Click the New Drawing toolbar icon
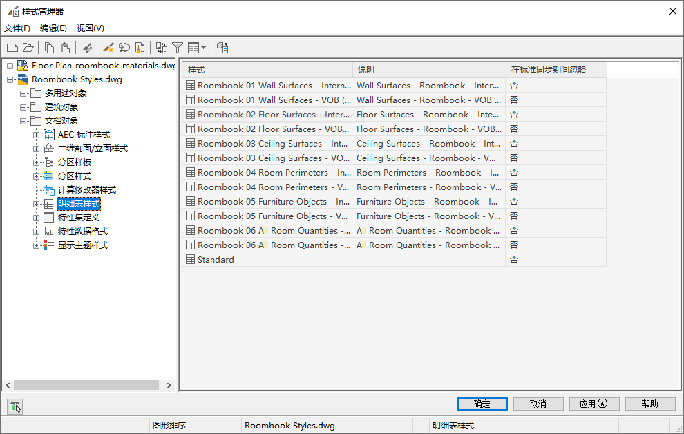Image resolution: width=684 pixels, height=434 pixels. click(x=12, y=48)
